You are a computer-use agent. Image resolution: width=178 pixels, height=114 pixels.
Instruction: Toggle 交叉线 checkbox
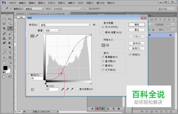(x=103, y=70)
